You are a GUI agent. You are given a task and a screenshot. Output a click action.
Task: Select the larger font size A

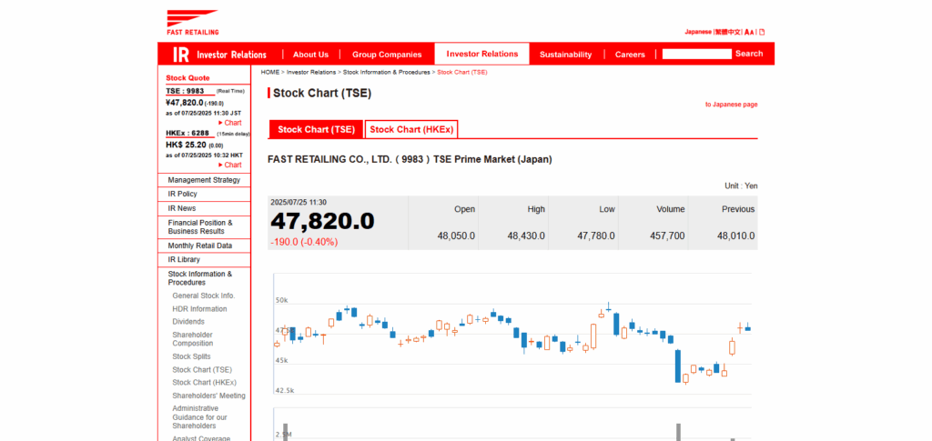tap(747, 32)
